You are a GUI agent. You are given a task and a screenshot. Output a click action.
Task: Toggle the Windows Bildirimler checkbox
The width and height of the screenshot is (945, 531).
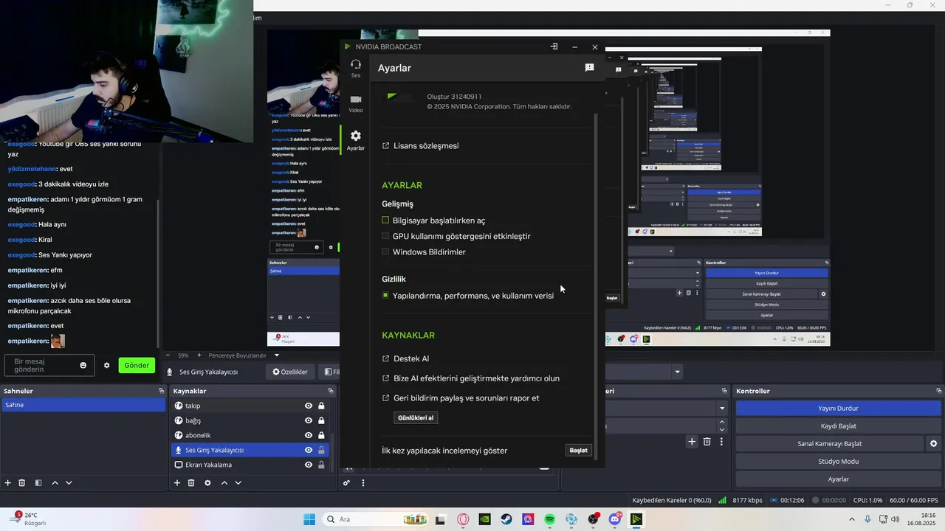(385, 251)
